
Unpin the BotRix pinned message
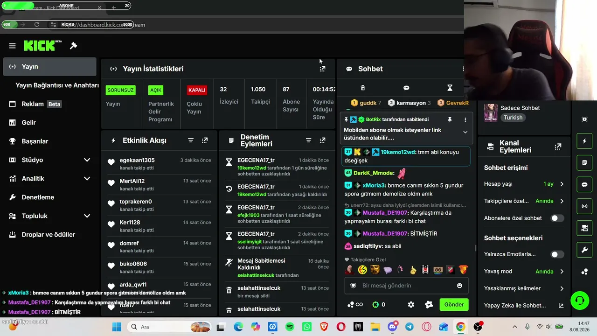coord(450,119)
